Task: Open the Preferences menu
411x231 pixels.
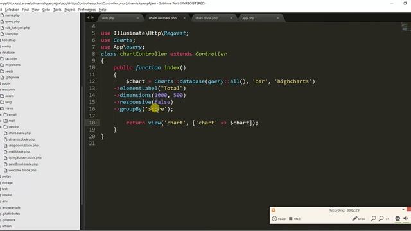Action: pos(87,10)
